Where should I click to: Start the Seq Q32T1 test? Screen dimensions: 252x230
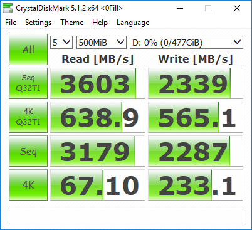click(x=28, y=83)
